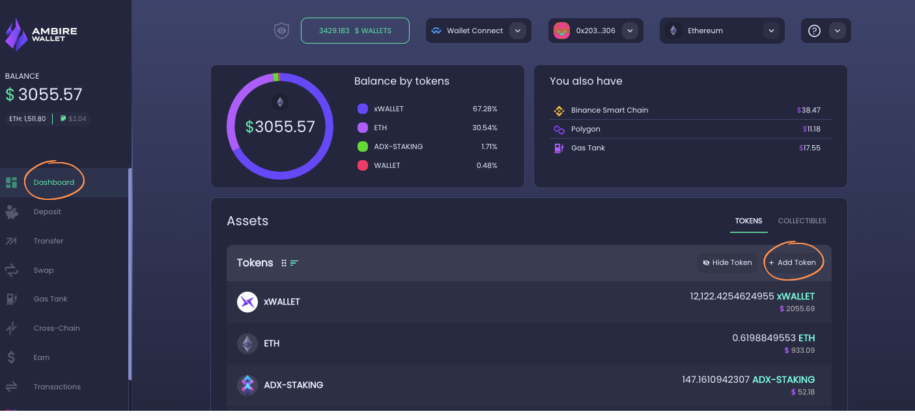The height and width of the screenshot is (416, 915).
Task: Click the $ 933.09 ETH value
Action: pos(800,350)
